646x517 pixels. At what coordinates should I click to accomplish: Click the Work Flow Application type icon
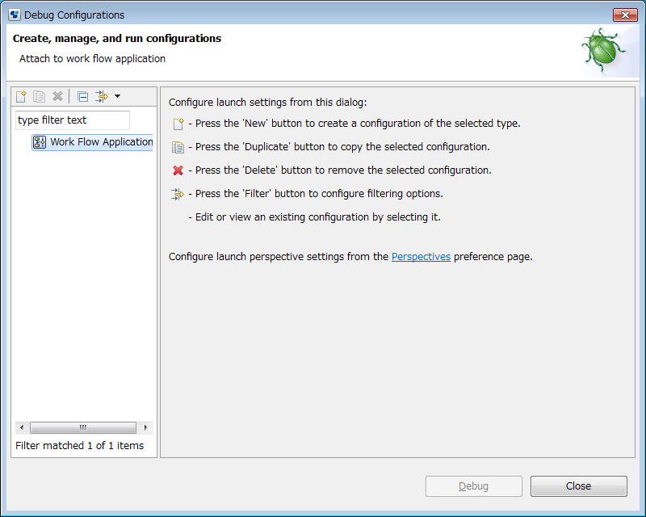pyautogui.click(x=40, y=142)
